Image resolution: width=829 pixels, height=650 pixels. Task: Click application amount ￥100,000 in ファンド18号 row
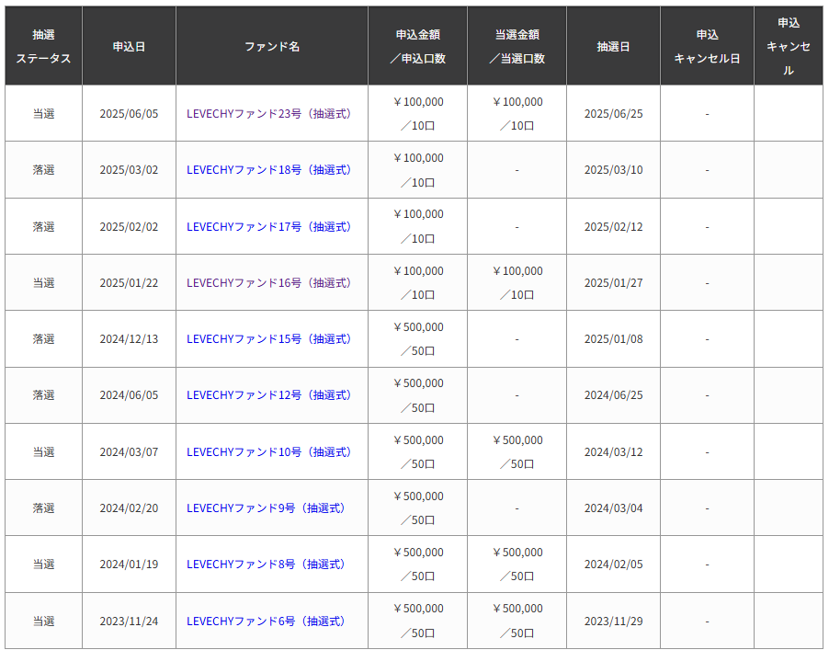(x=417, y=157)
